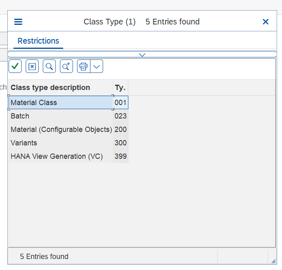282x270 pixels.
Task: Click the Find Next magnifier-plus icon
Action: click(66, 66)
